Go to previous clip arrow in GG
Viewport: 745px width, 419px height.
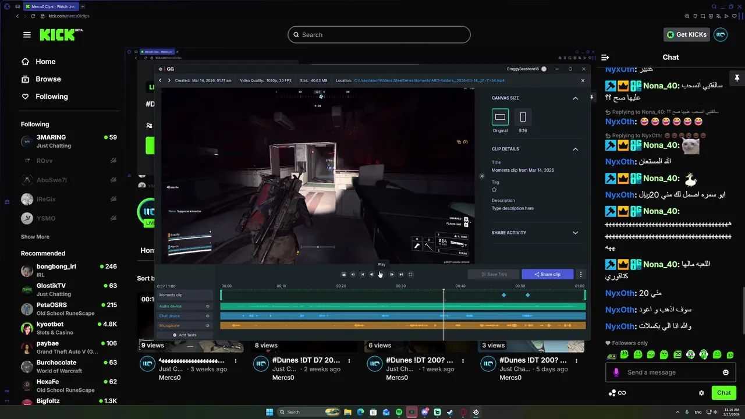tap(161, 80)
